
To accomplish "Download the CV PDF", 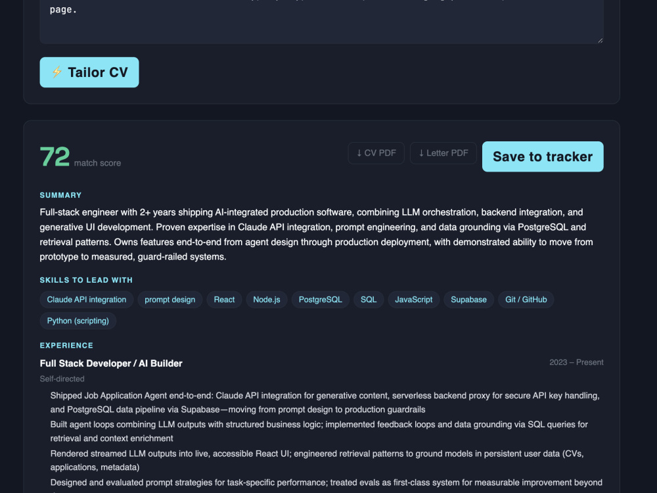I will pos(376,153).
